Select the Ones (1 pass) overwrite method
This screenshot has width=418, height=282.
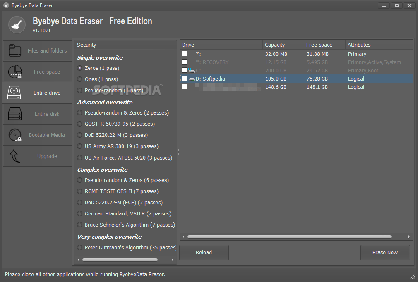pos(79,79)
